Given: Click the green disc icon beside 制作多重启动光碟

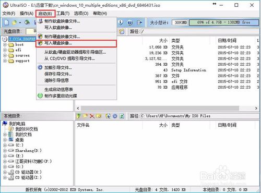Looking at the screenshot, I should (40, 95).
